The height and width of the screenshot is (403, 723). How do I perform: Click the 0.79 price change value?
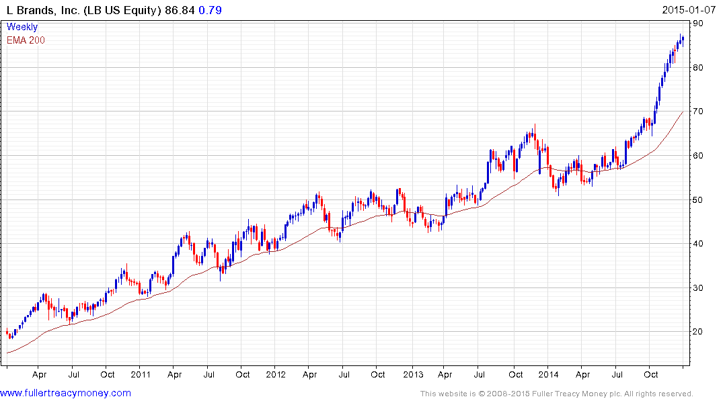tap(211, 10)
